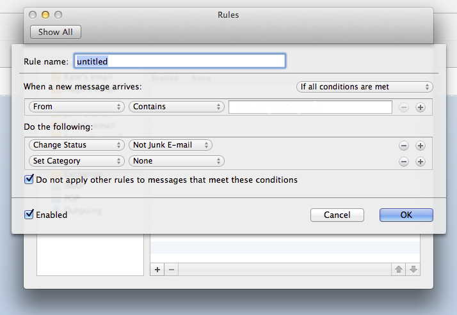The image size is (457, 315).
Task: Uncheck Do not apply other rules checkbox
Action: (29, 180)
